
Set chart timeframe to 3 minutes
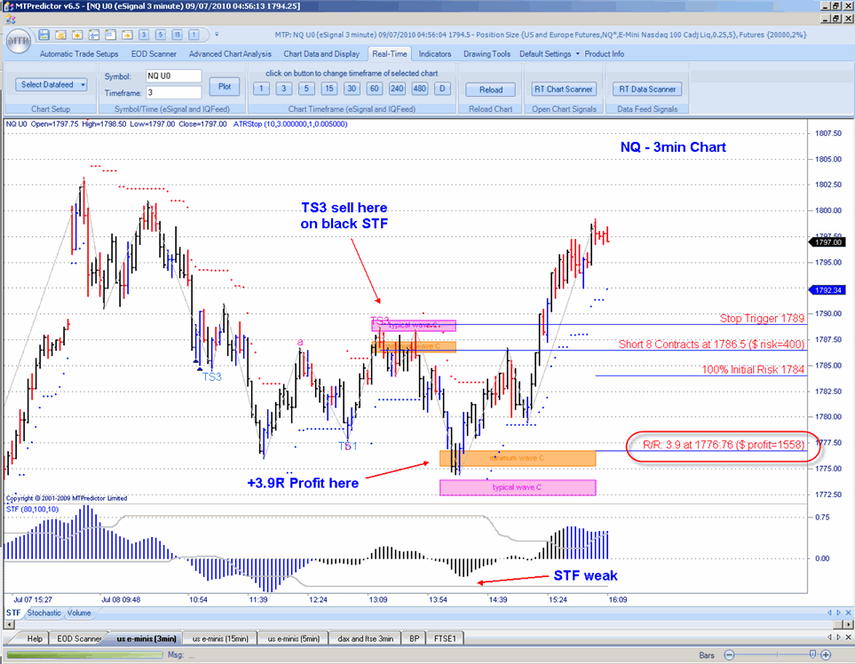click(283, 88)
